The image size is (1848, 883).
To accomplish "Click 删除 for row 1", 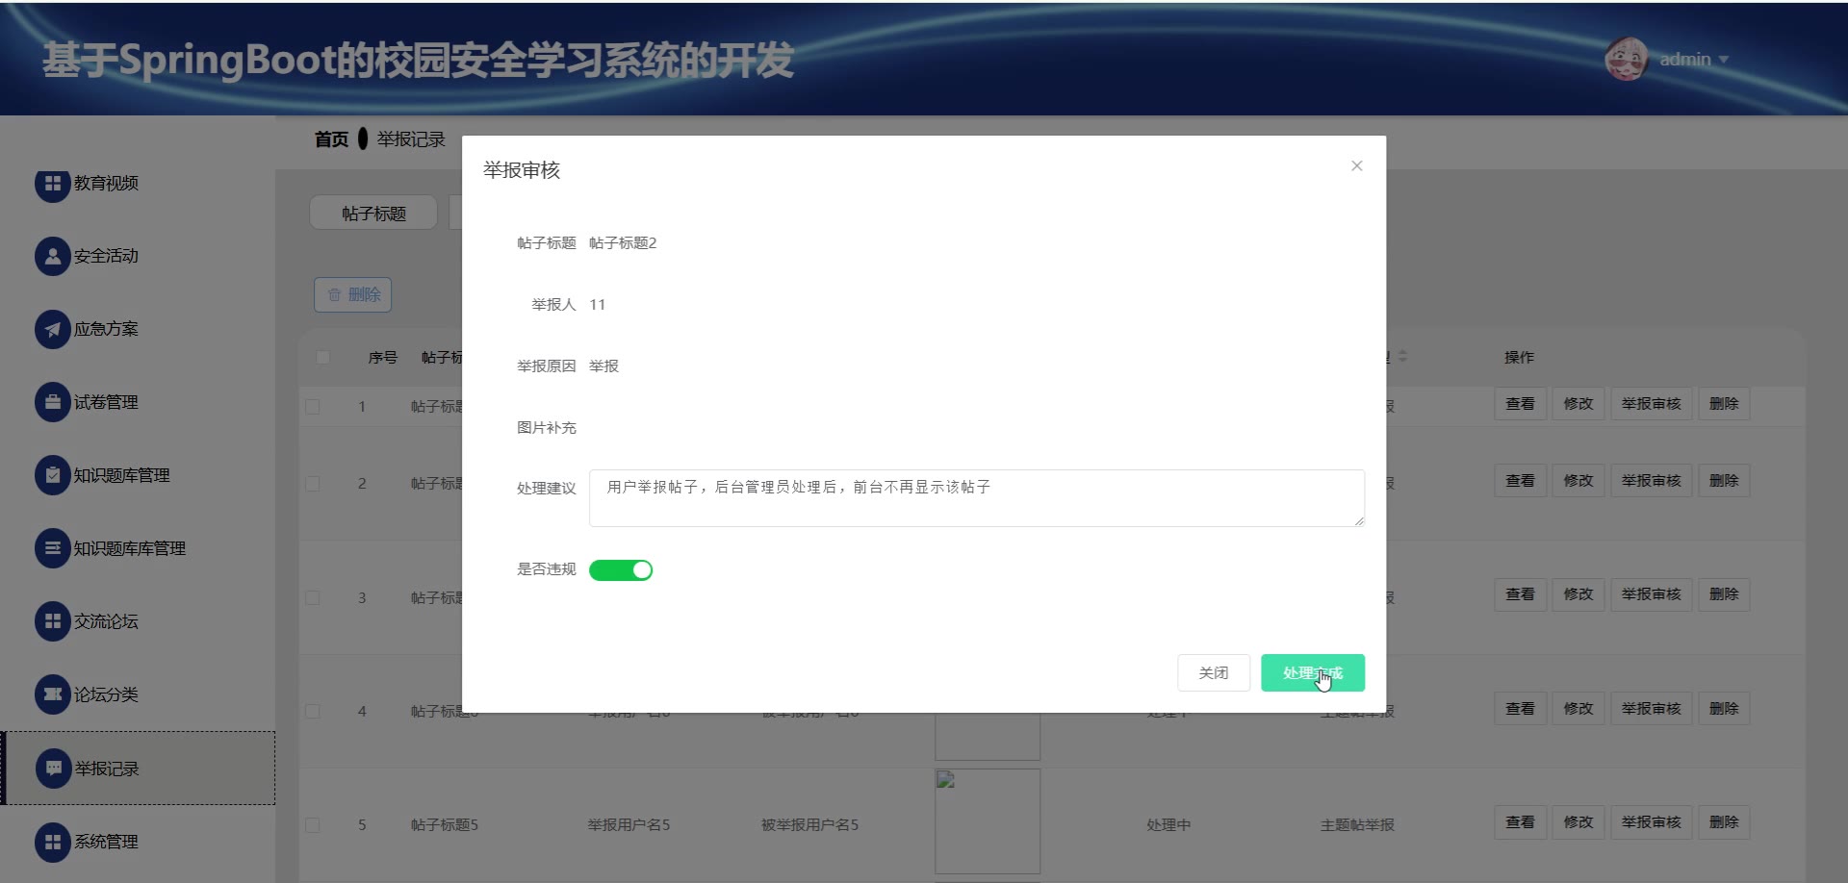I will click(x=1724, y=404).
